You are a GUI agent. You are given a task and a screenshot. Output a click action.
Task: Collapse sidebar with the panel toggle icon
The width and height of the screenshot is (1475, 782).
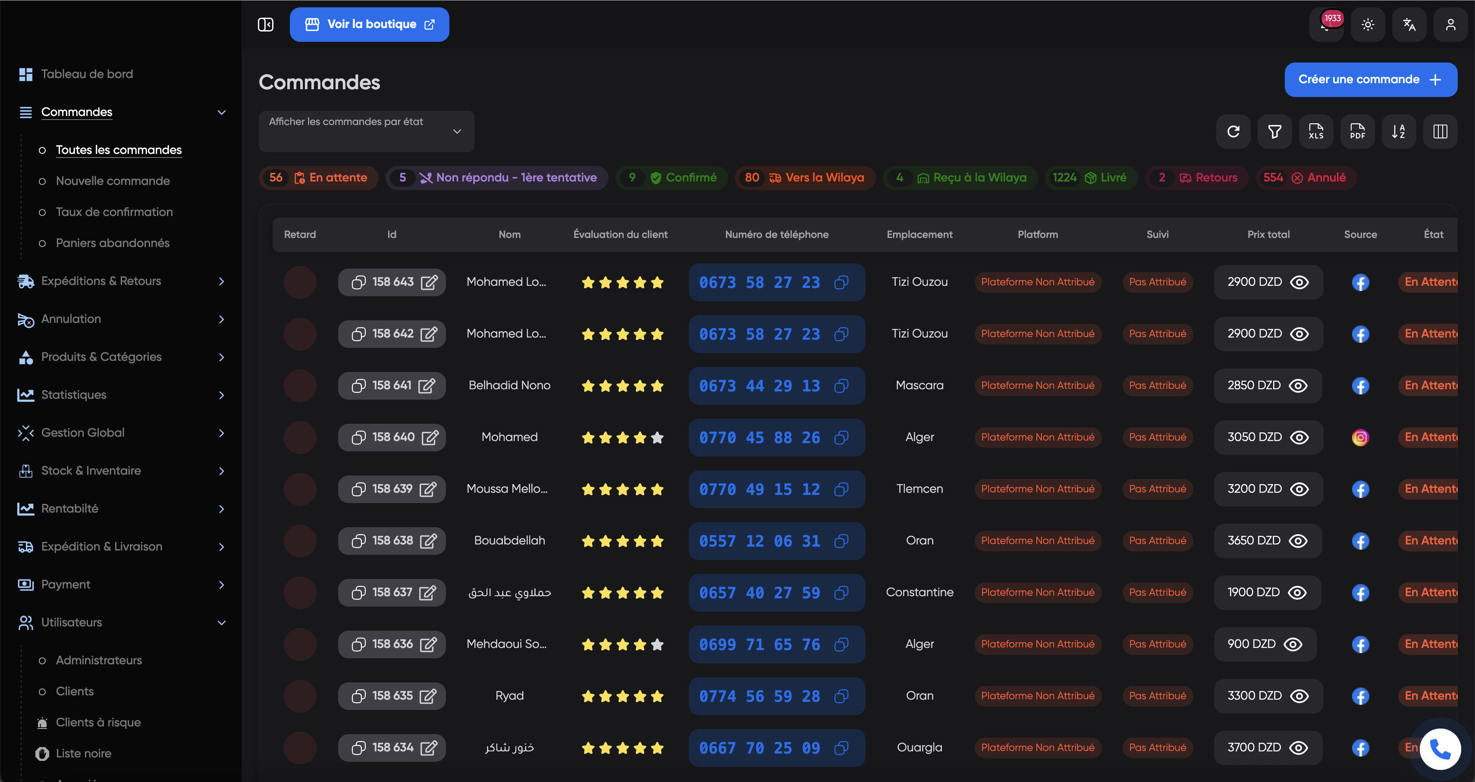coord(266,25)
